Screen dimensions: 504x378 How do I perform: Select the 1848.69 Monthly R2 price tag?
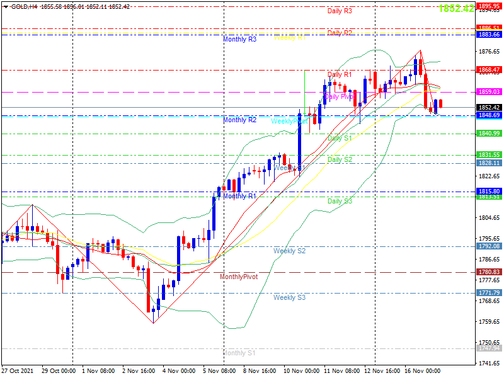489,115
